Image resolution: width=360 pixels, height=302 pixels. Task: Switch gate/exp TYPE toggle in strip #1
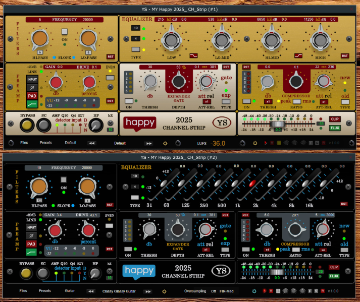(226, 101)
